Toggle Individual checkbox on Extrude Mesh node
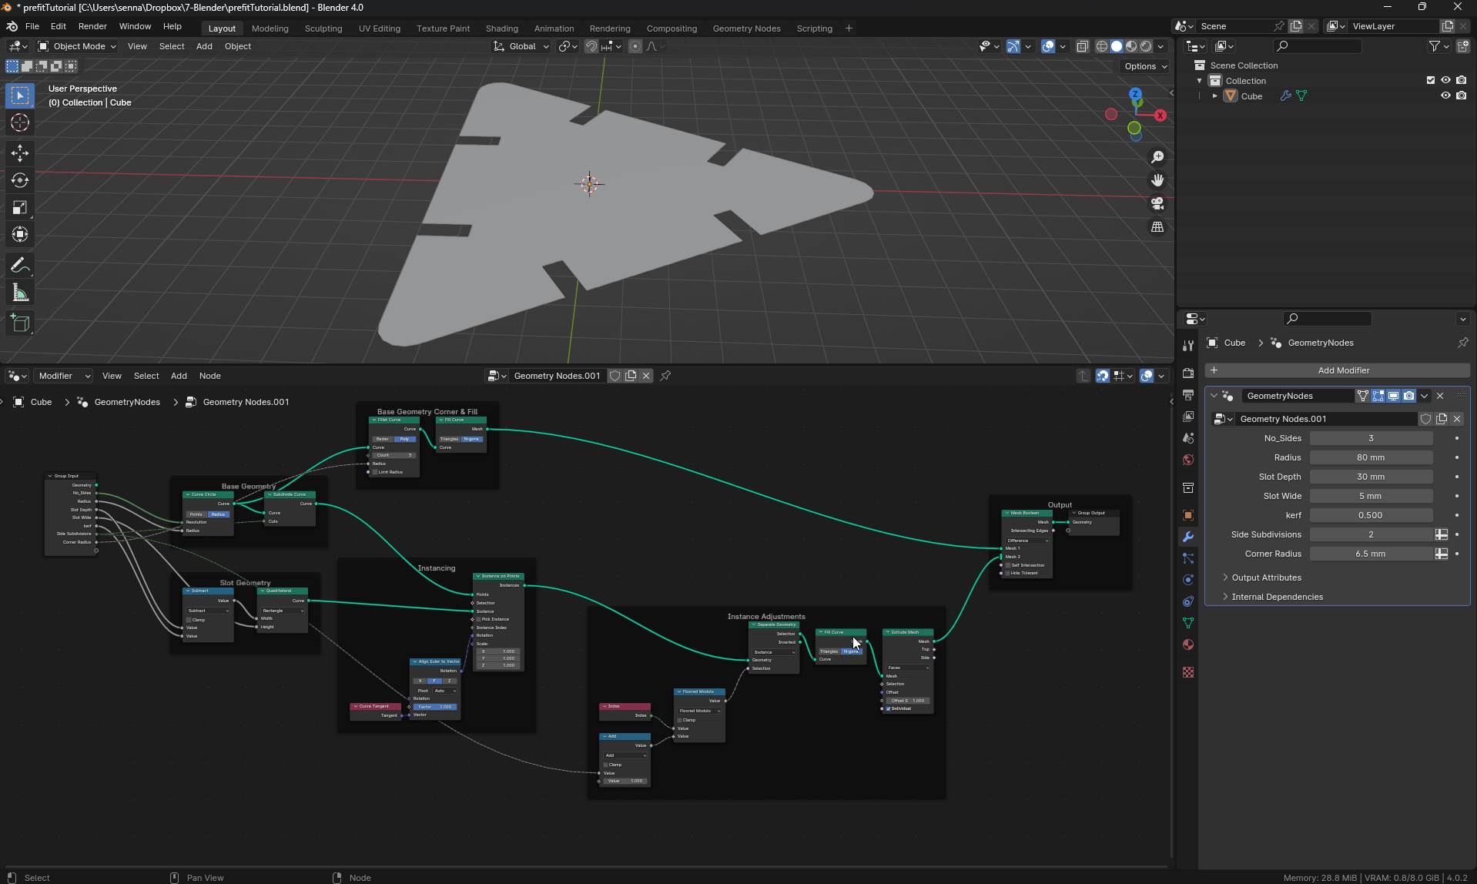Viewport: 1477px width, 884px height. [x=888, y=708]
